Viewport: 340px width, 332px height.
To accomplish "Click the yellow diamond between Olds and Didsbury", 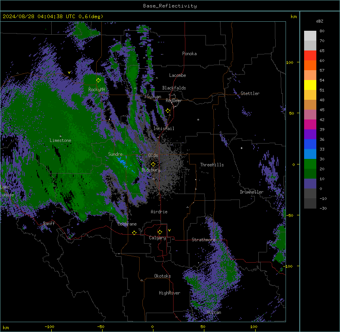I will (153, 164).
